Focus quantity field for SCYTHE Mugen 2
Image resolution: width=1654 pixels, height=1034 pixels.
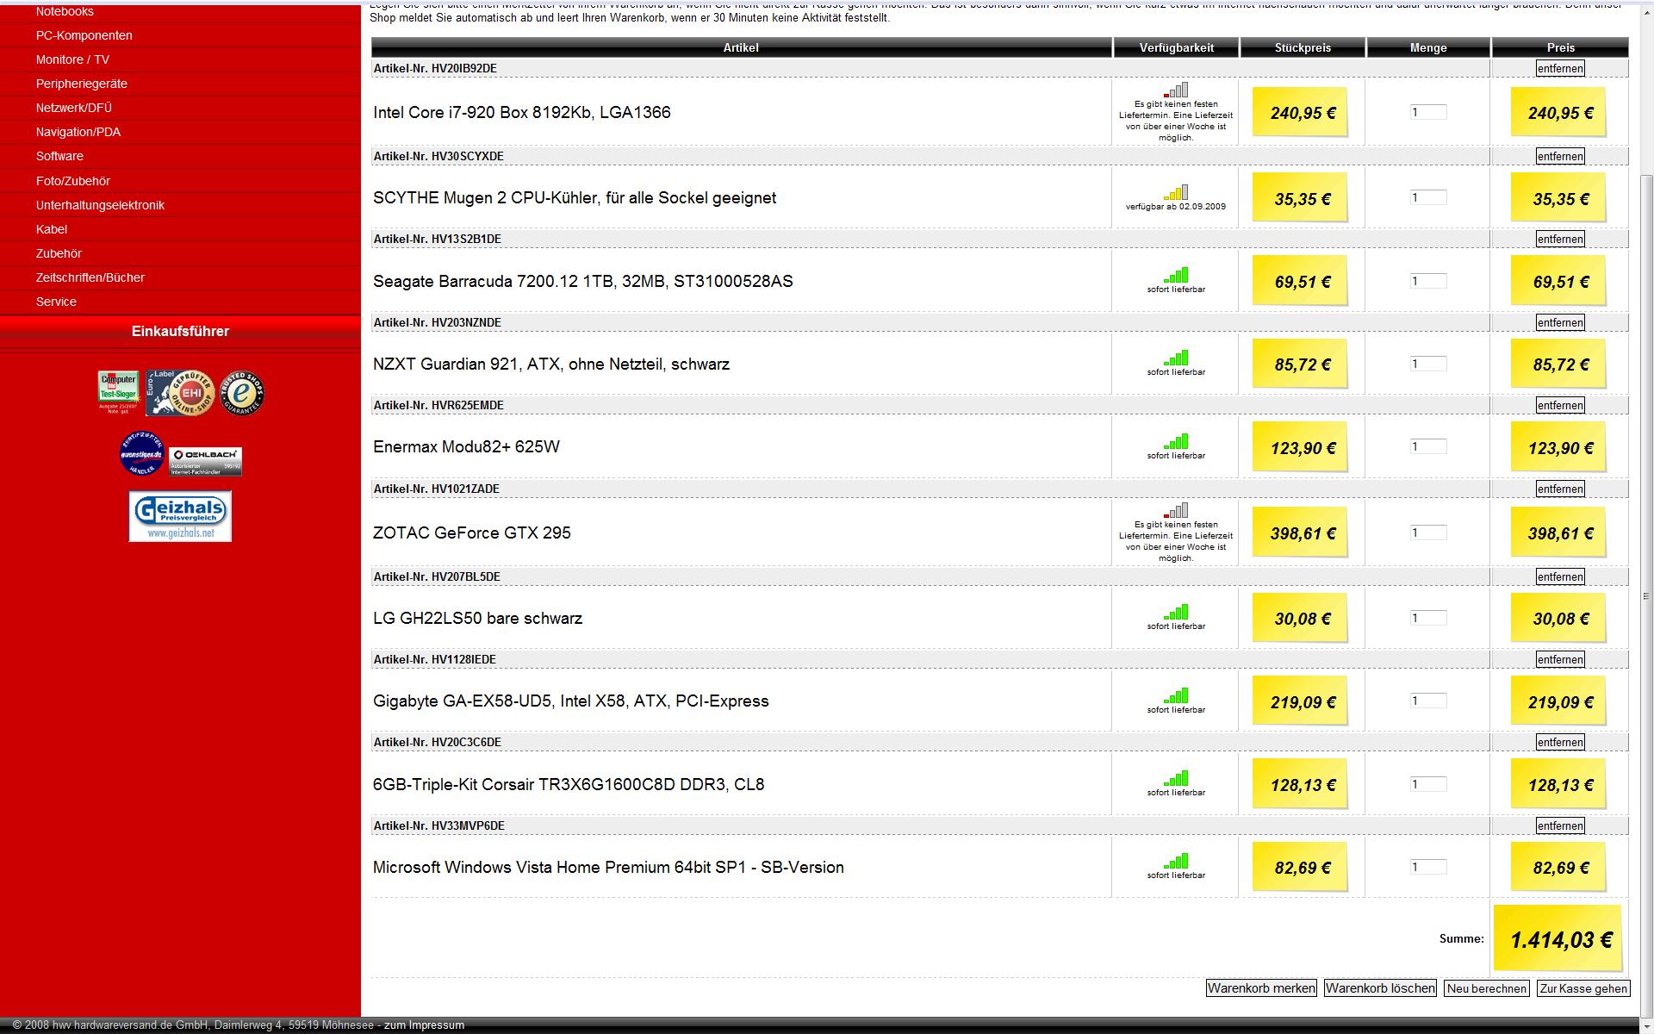(1428, 197)
